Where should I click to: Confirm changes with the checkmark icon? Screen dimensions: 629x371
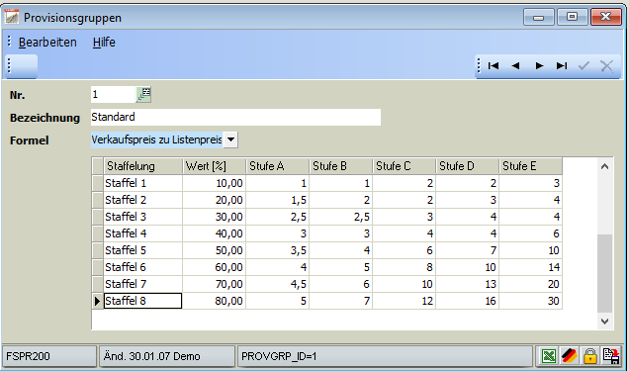point(584,65)
